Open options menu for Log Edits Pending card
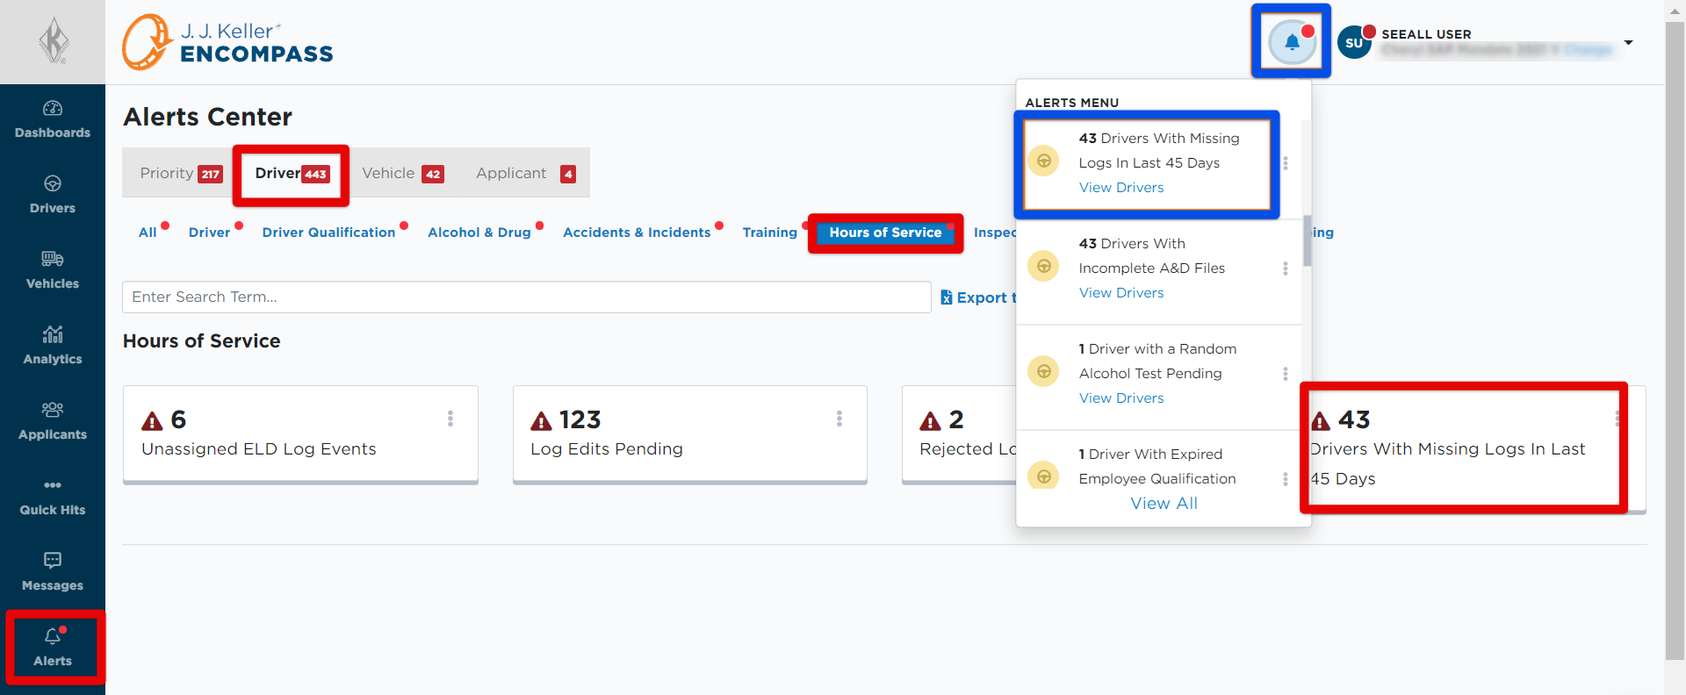This screenshot has width=1686, height=695. 839,419
